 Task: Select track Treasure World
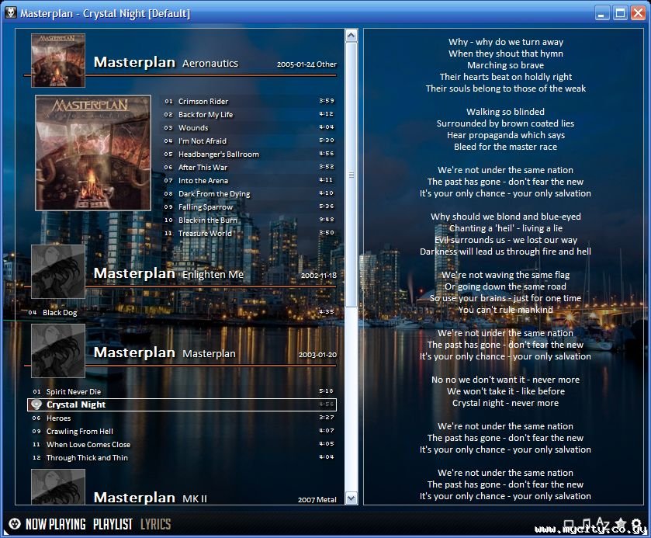(x=249, y=233)
